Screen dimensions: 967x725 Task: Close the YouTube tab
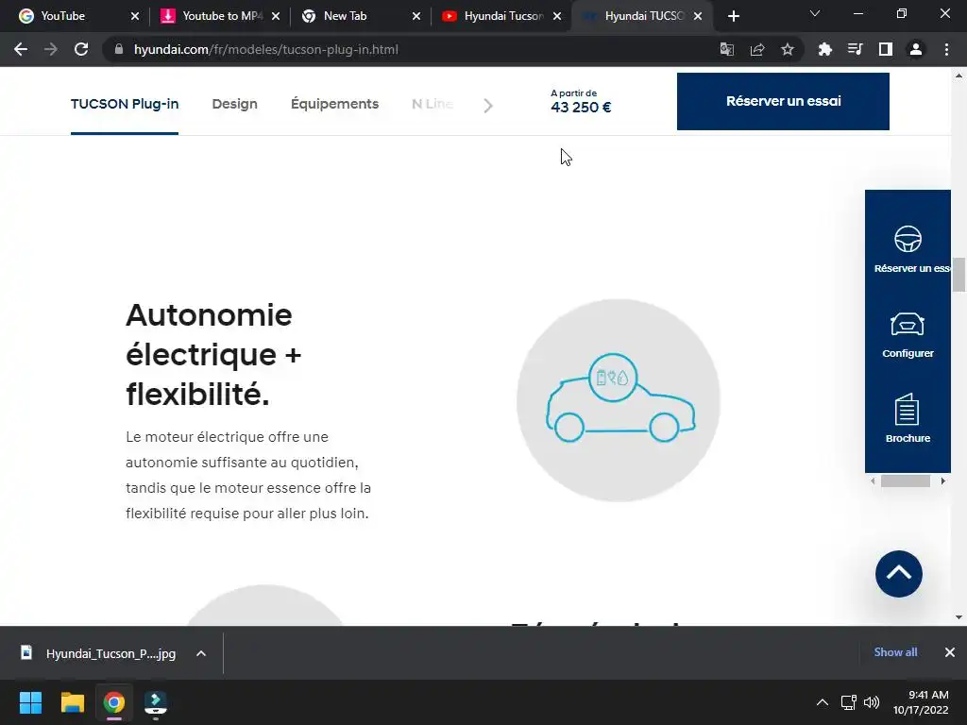pos(135,17)
